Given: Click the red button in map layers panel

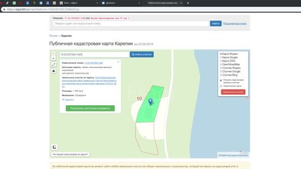Looking at the screenshot, I should (233, 92).
